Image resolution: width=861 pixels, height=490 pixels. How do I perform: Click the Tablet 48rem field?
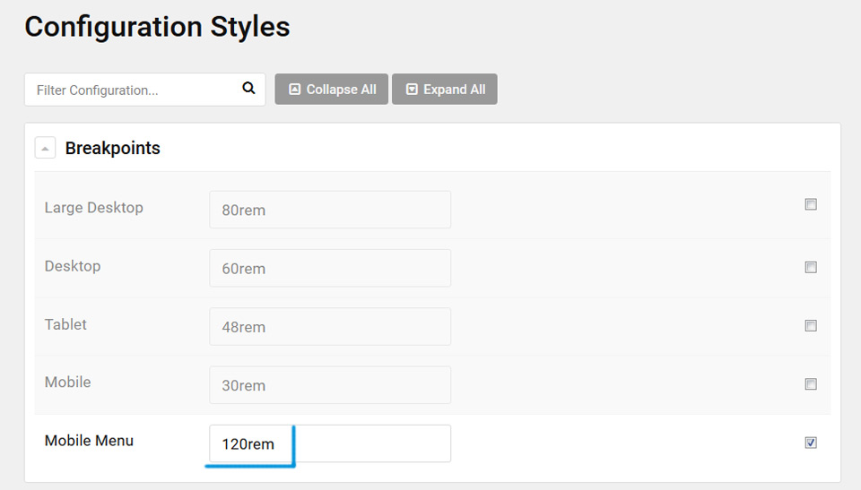coord(330,326)
